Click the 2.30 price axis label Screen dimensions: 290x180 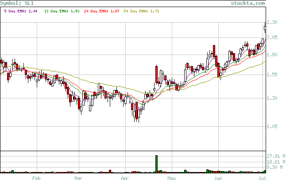(272, 22)
